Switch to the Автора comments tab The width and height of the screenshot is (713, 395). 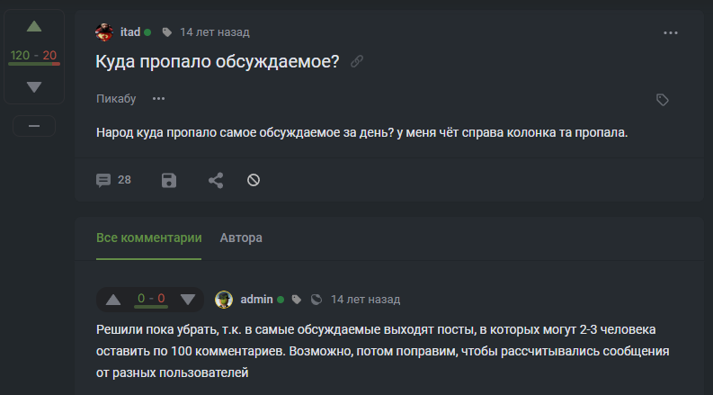pyautogui.click(x=241, y=238)
